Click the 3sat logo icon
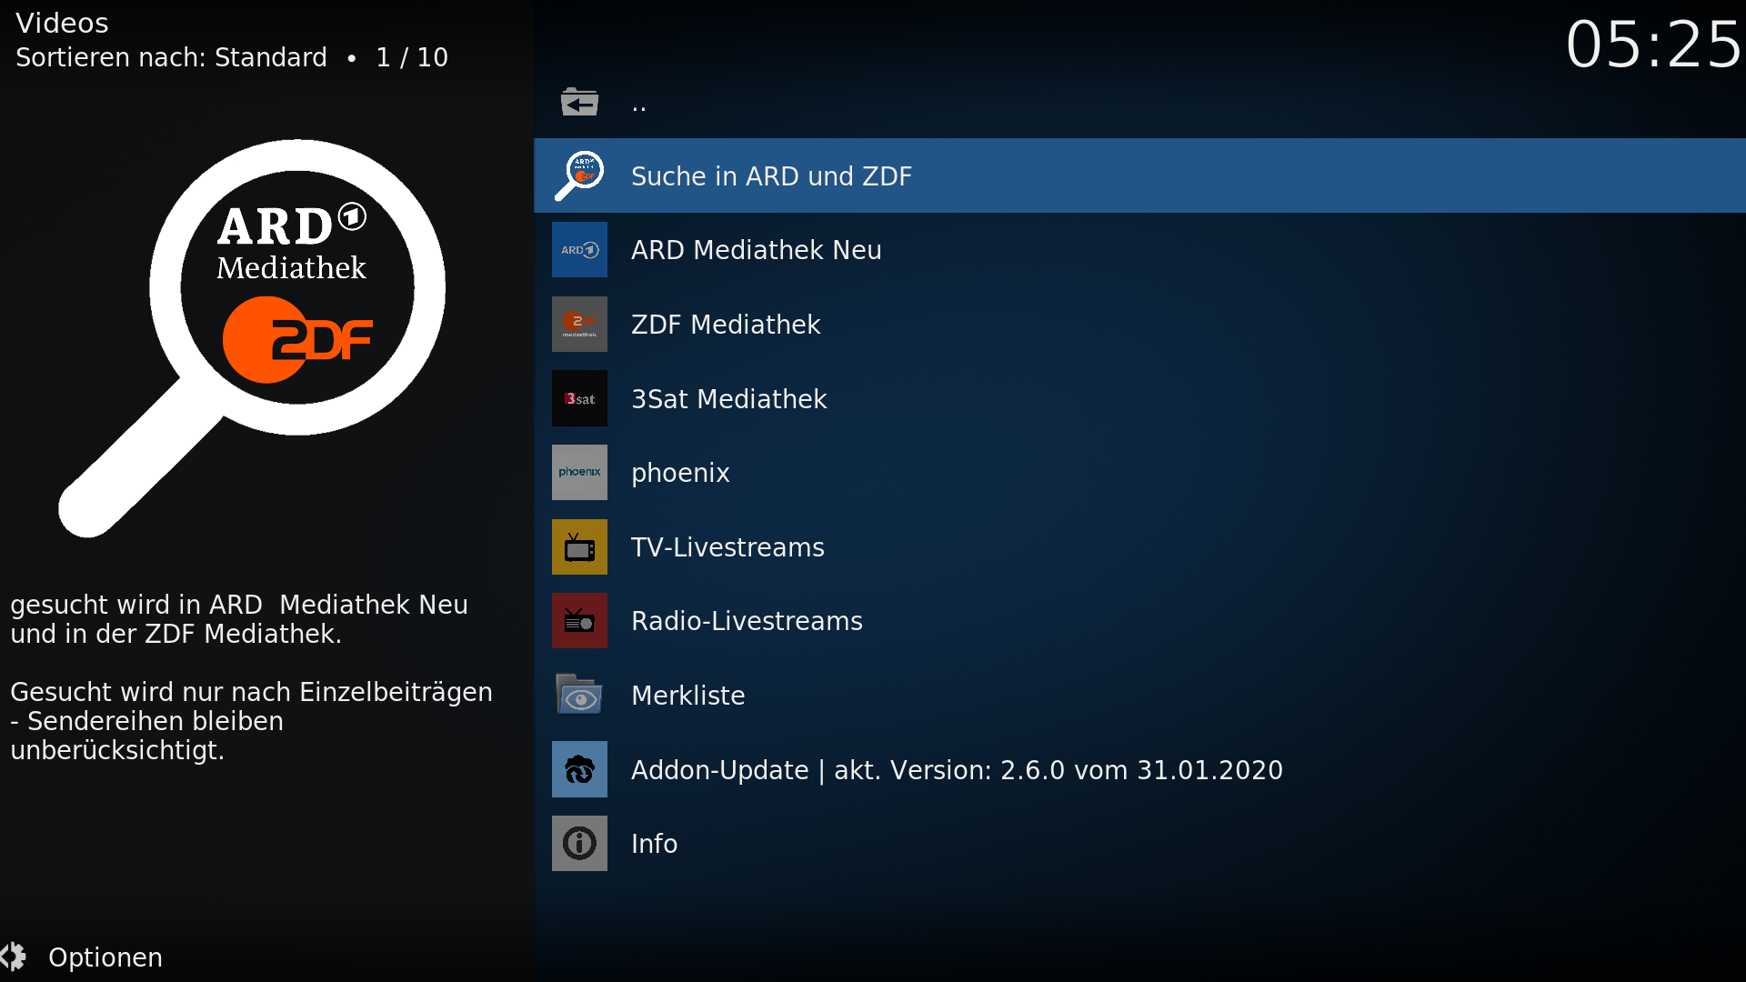The width and height of the screenshot is (1746, 982). click(579, 398)
